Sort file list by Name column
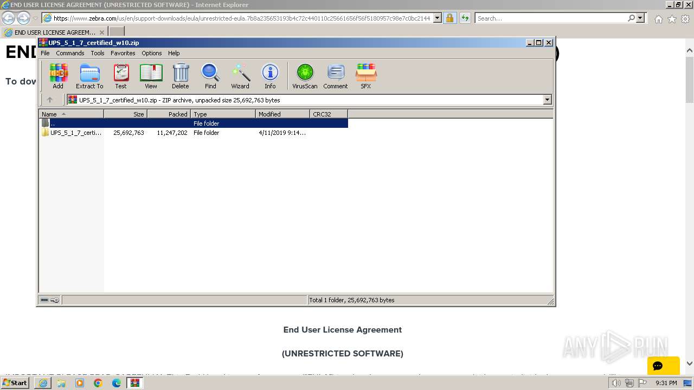 tap(71, 114)
